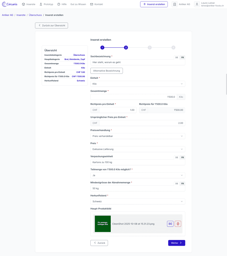Open Gut zu Wissen in navigation

(x=78, y=4)
